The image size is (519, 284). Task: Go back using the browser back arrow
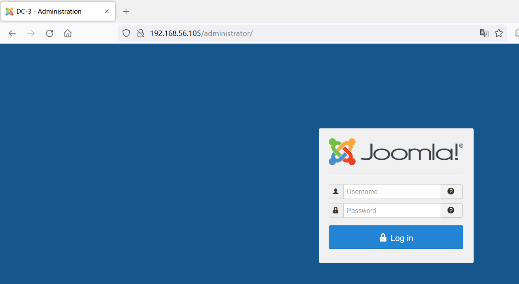pyautogui.click(x=12, y=33)
